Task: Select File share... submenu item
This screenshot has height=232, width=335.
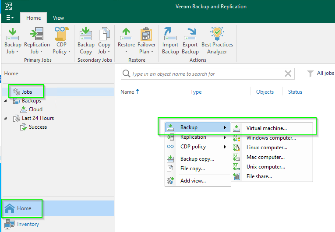Action: tap(272, 176)
